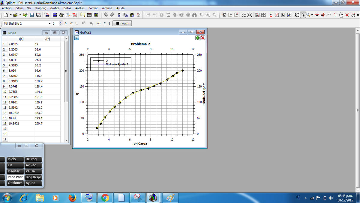Screen dimensions: 360x203
Task: Select the pointer arrow tool
Action: 303,15
